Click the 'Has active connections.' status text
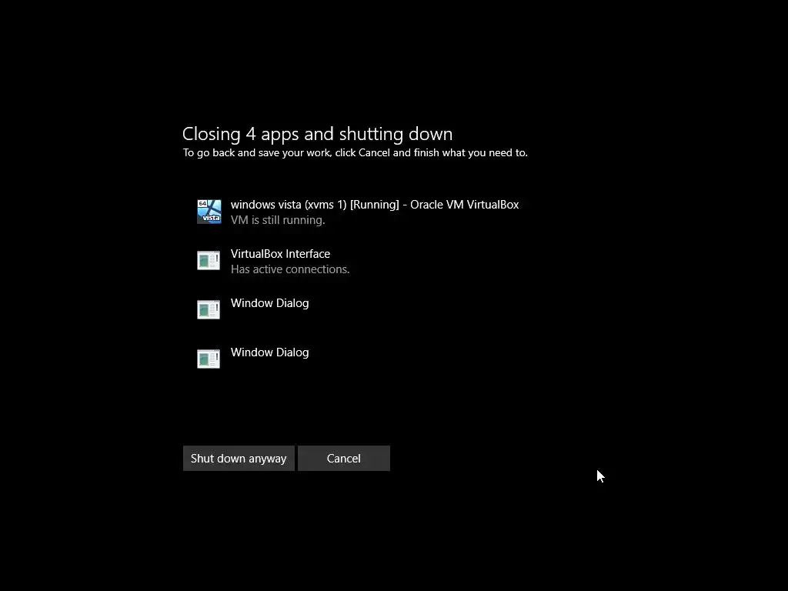 [x=290, y=269]
